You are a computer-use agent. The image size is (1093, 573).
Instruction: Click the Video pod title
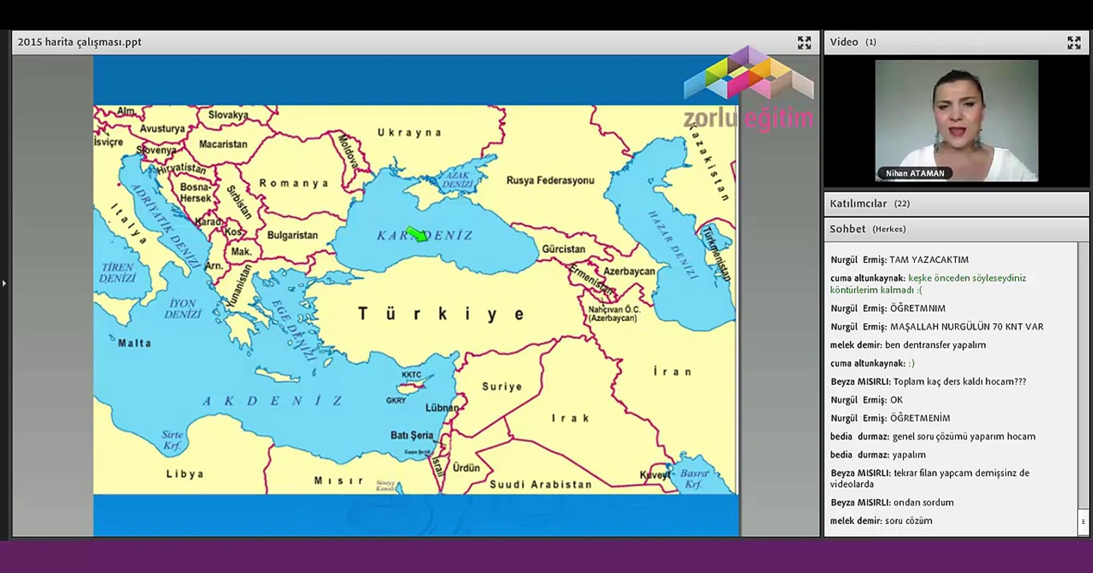pyautogui.click(x=844, y=42)
